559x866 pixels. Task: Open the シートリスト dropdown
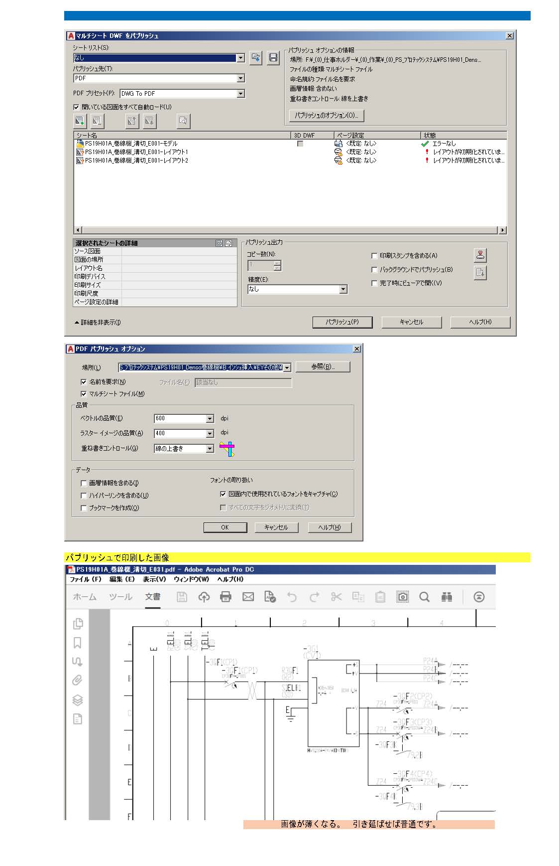coord(241,58)
